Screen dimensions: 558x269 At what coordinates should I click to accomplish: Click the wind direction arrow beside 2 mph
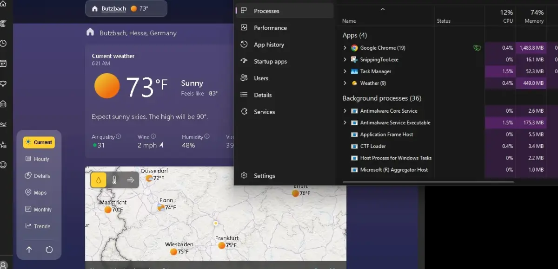click(x=161, y=145)
